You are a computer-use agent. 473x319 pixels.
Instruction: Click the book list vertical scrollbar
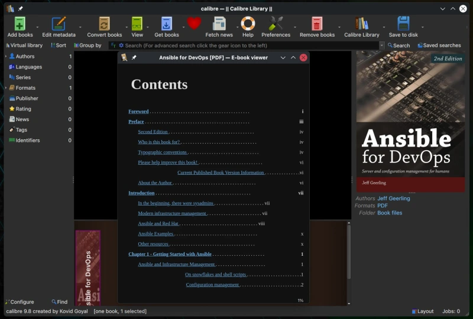click(x=349, y=252)
